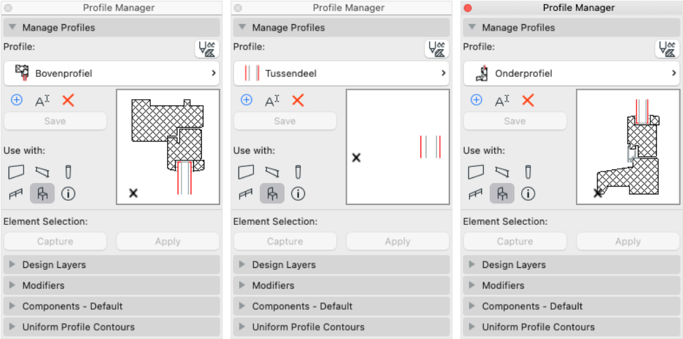Viewport: 683px width, 339px height.
Task: Click the info icon under Use with in the Tussendeel panel
Action: (x=298, y=194)
